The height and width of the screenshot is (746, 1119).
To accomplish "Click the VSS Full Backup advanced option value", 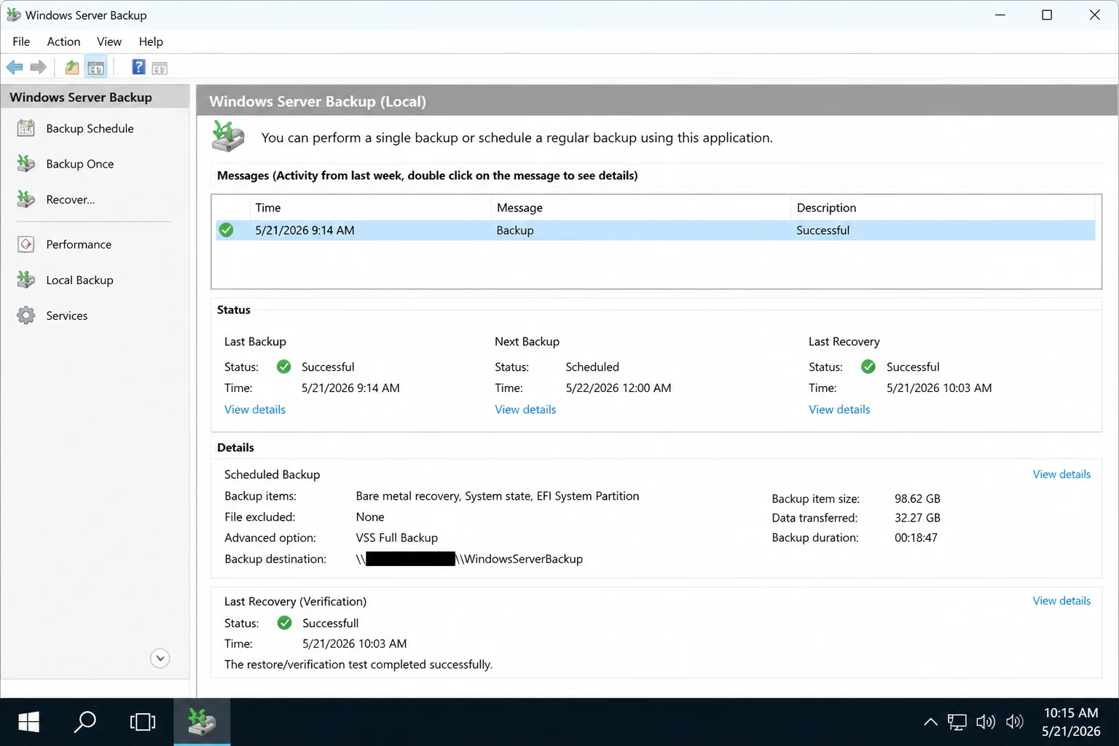I will 397,538.
